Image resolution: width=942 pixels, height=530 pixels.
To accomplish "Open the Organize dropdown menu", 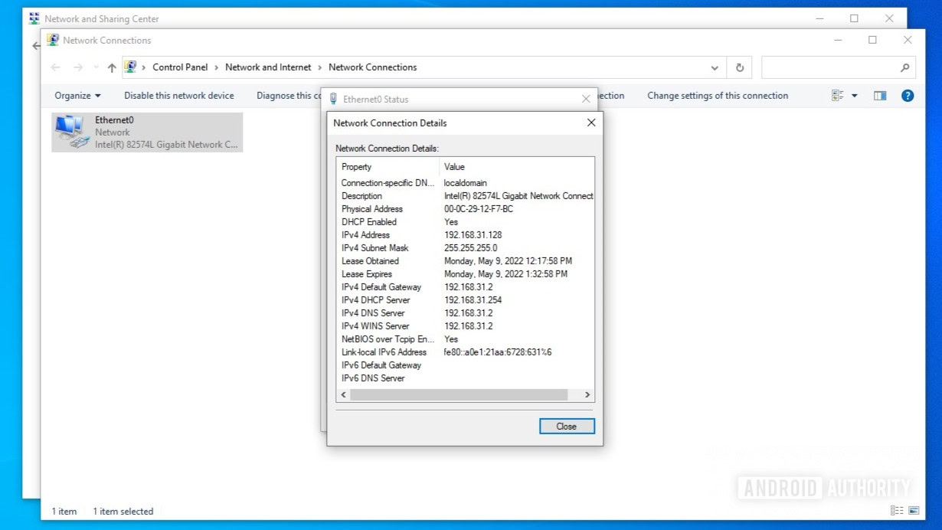I will 77,96.
